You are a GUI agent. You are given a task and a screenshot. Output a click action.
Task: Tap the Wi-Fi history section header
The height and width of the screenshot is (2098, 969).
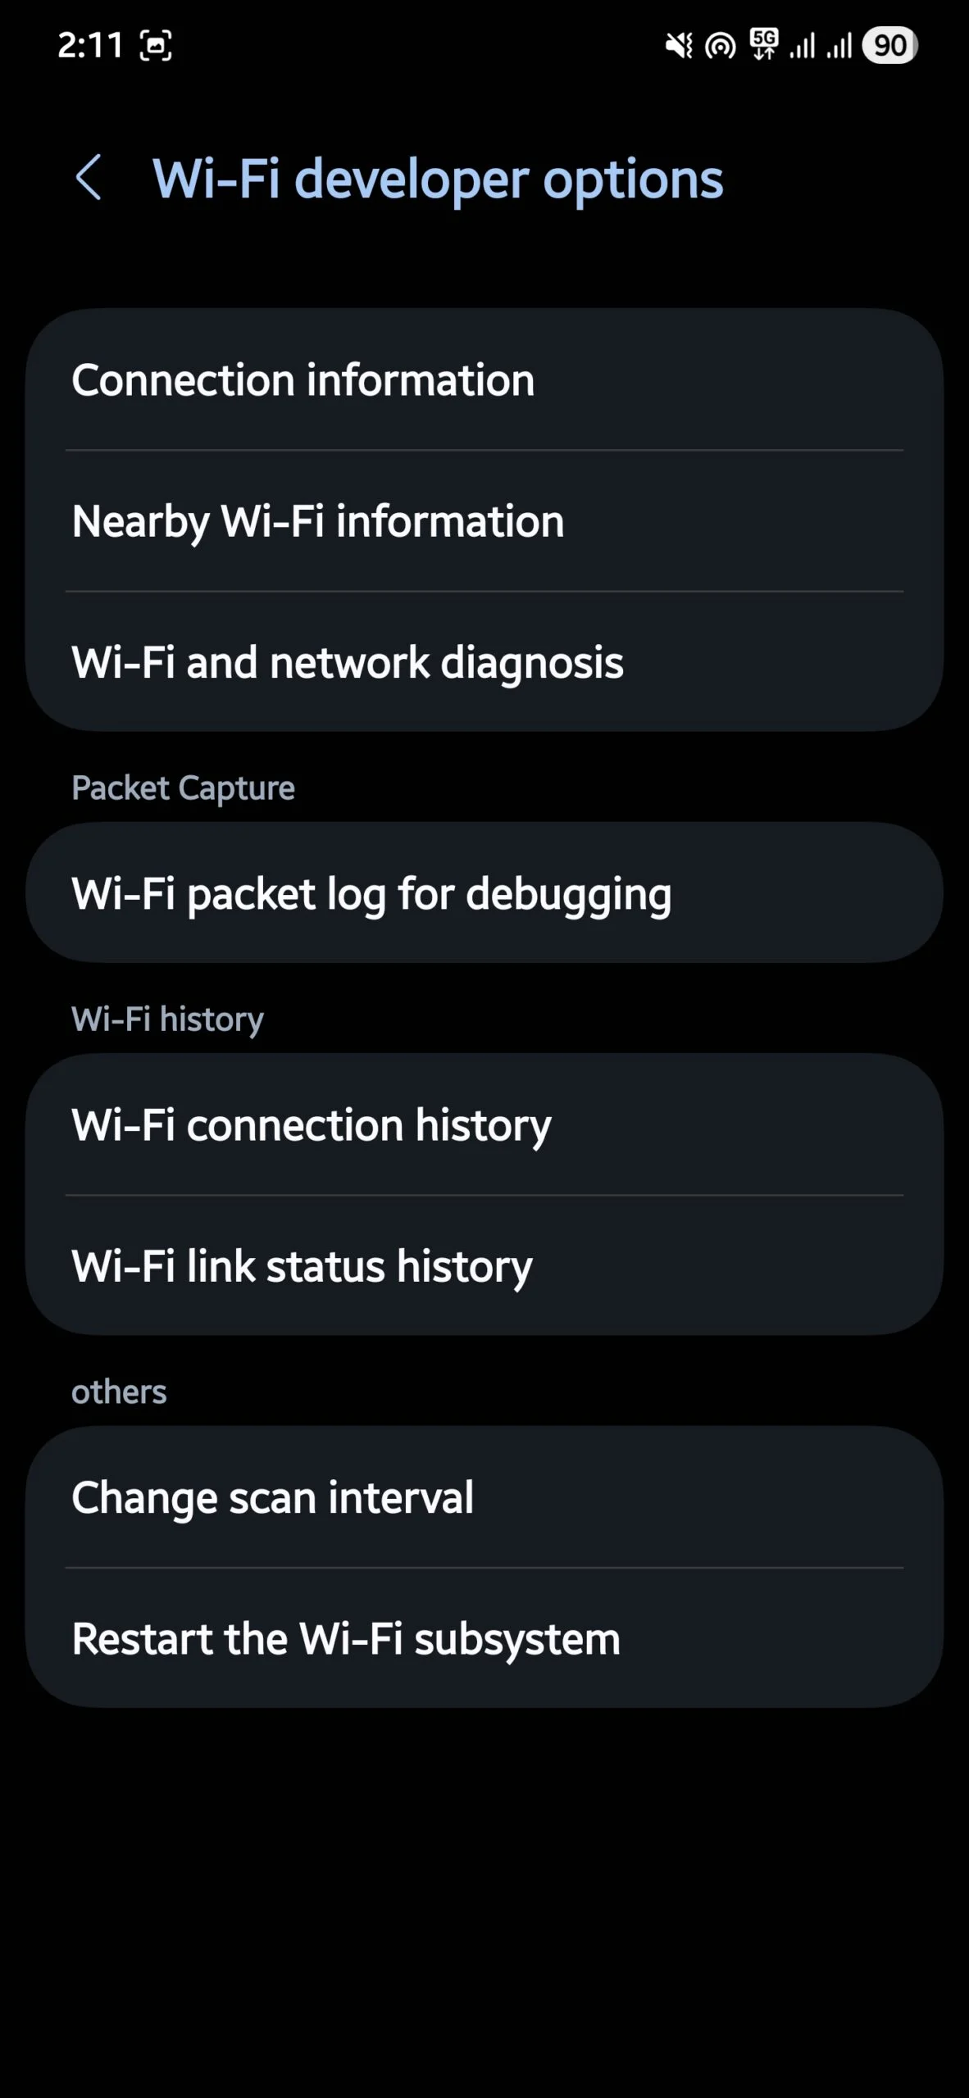click(x=166, y=1019)
